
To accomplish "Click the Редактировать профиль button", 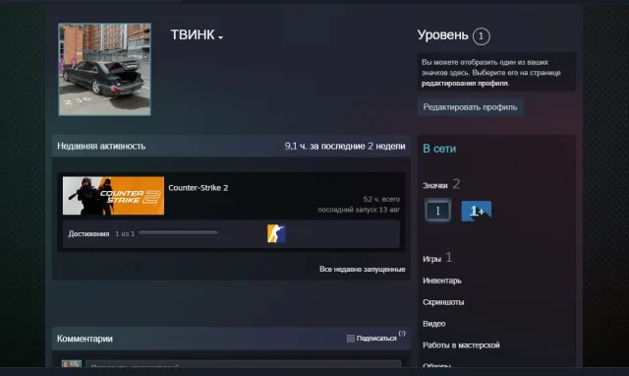I will (470, 107).
